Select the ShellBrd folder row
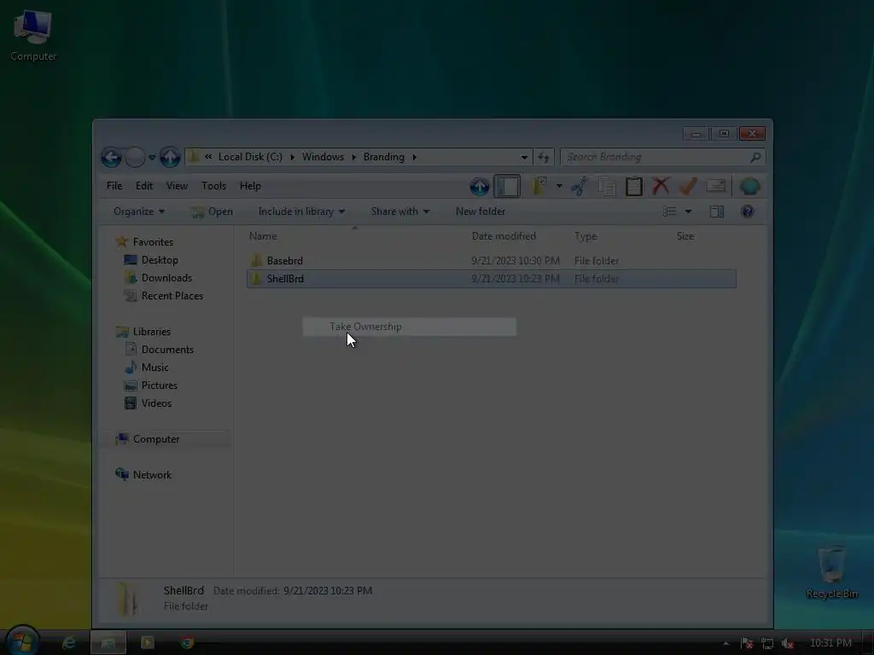The image size is (874, 655). [x=491, y=279]
